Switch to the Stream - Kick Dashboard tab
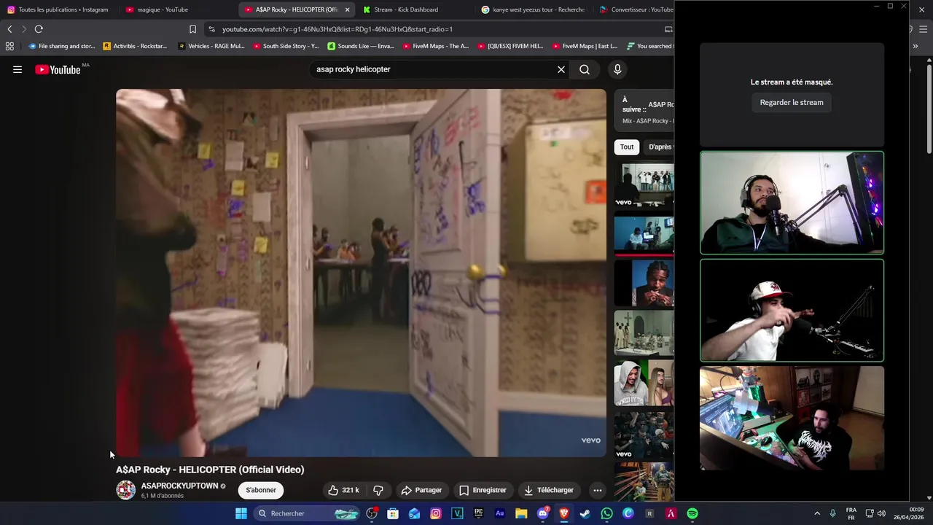This screenshot has height=525, width=933. coord(412,9)
